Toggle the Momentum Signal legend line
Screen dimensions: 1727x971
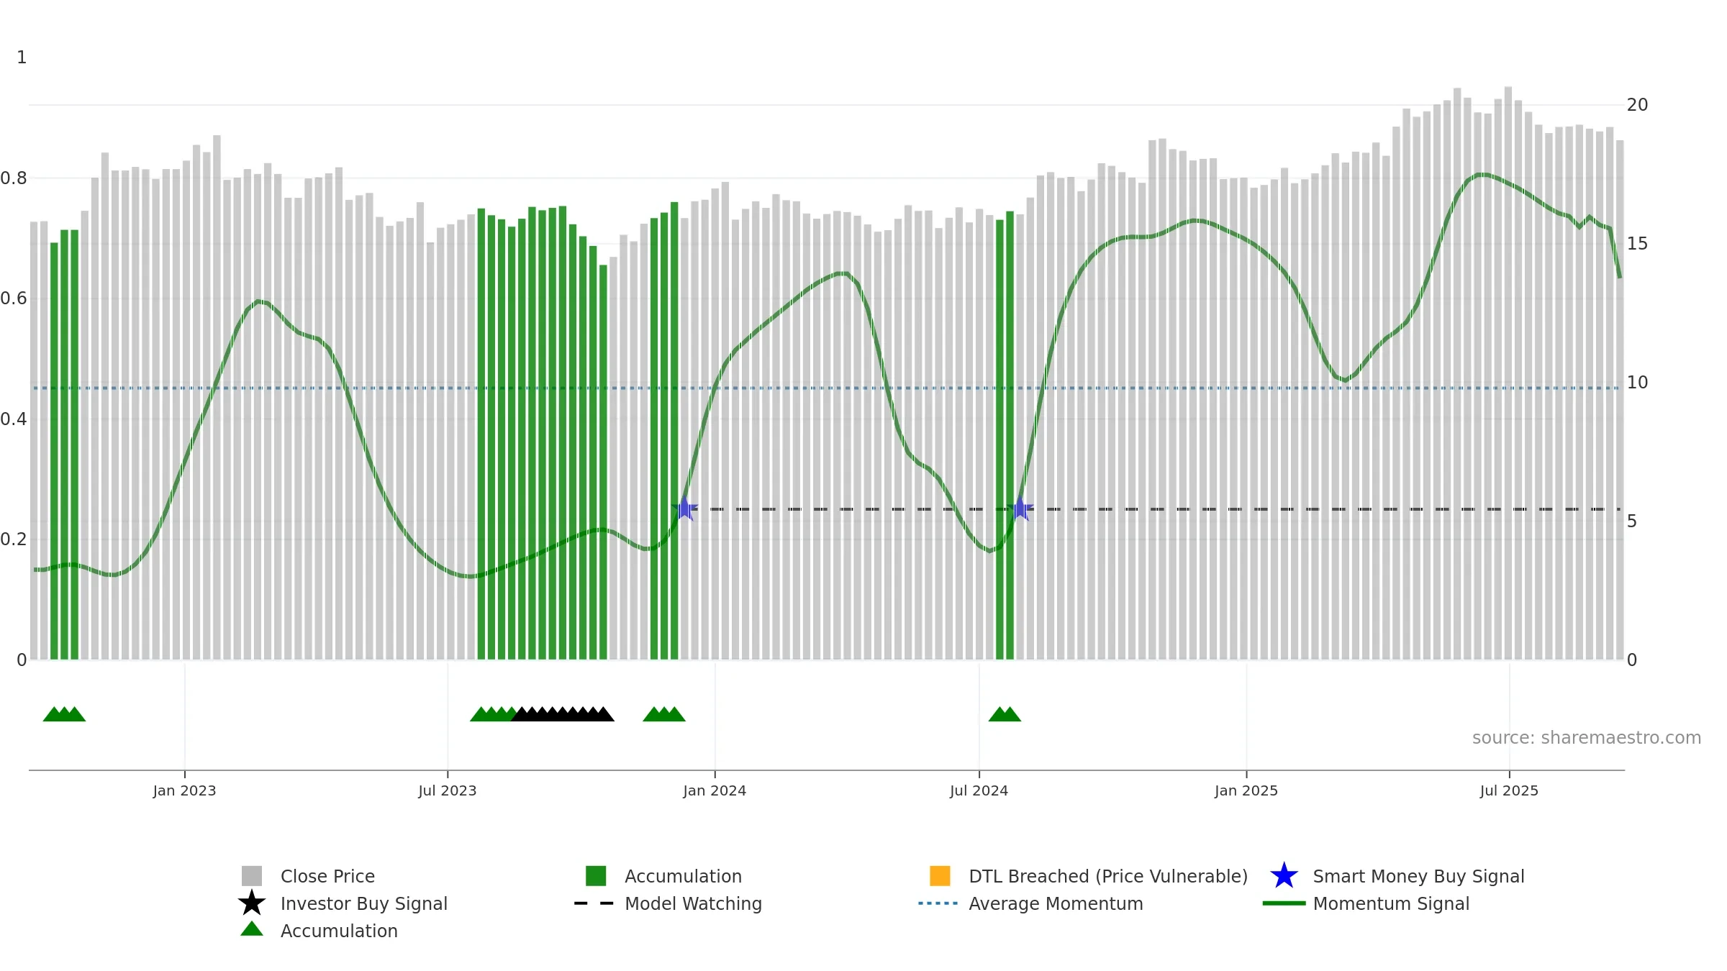pos(1366,903)
